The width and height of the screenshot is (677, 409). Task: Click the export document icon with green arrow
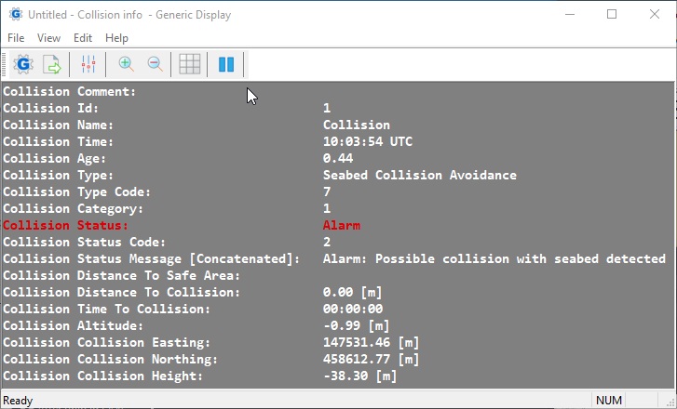52,64
